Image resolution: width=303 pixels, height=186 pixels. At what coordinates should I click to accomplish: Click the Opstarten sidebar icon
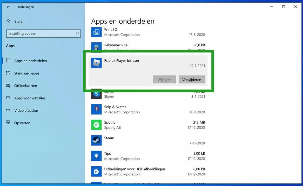click(x=8, y=123)
